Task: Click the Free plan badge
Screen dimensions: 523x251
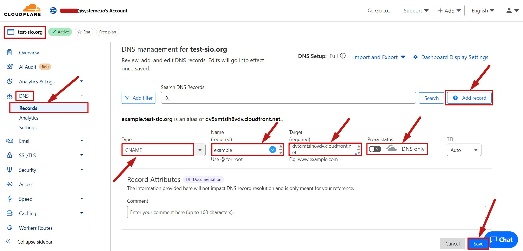Action: pos(107,32)
